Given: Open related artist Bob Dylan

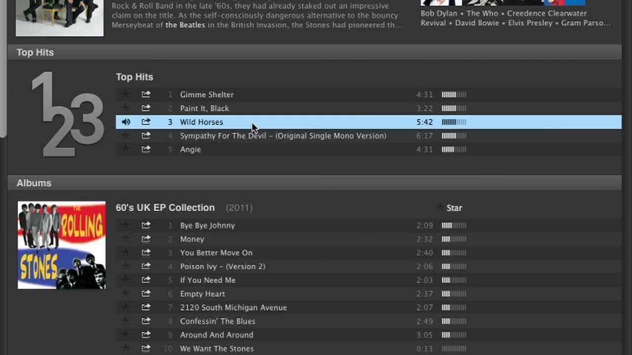Looking at the screenshot, I should 439,13.
